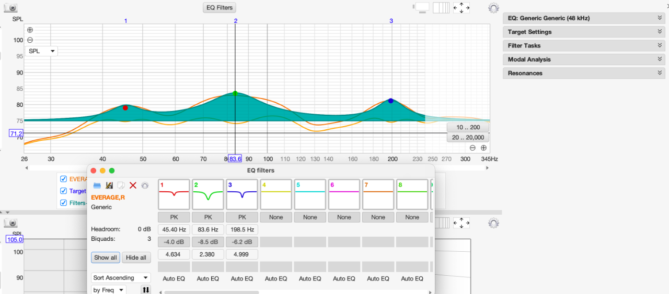669x294 pixels.
Task: Zoom in vertically with the plus icon
Action: tap(30, 30)
